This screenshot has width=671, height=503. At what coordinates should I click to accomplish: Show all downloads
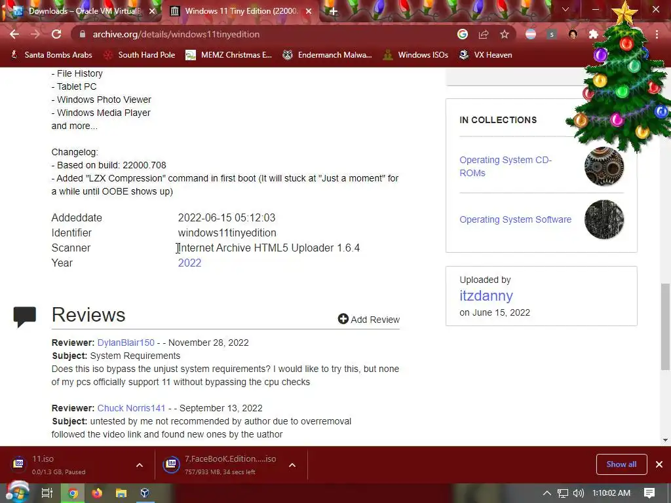pyautogui.click(x=621, y=464)
